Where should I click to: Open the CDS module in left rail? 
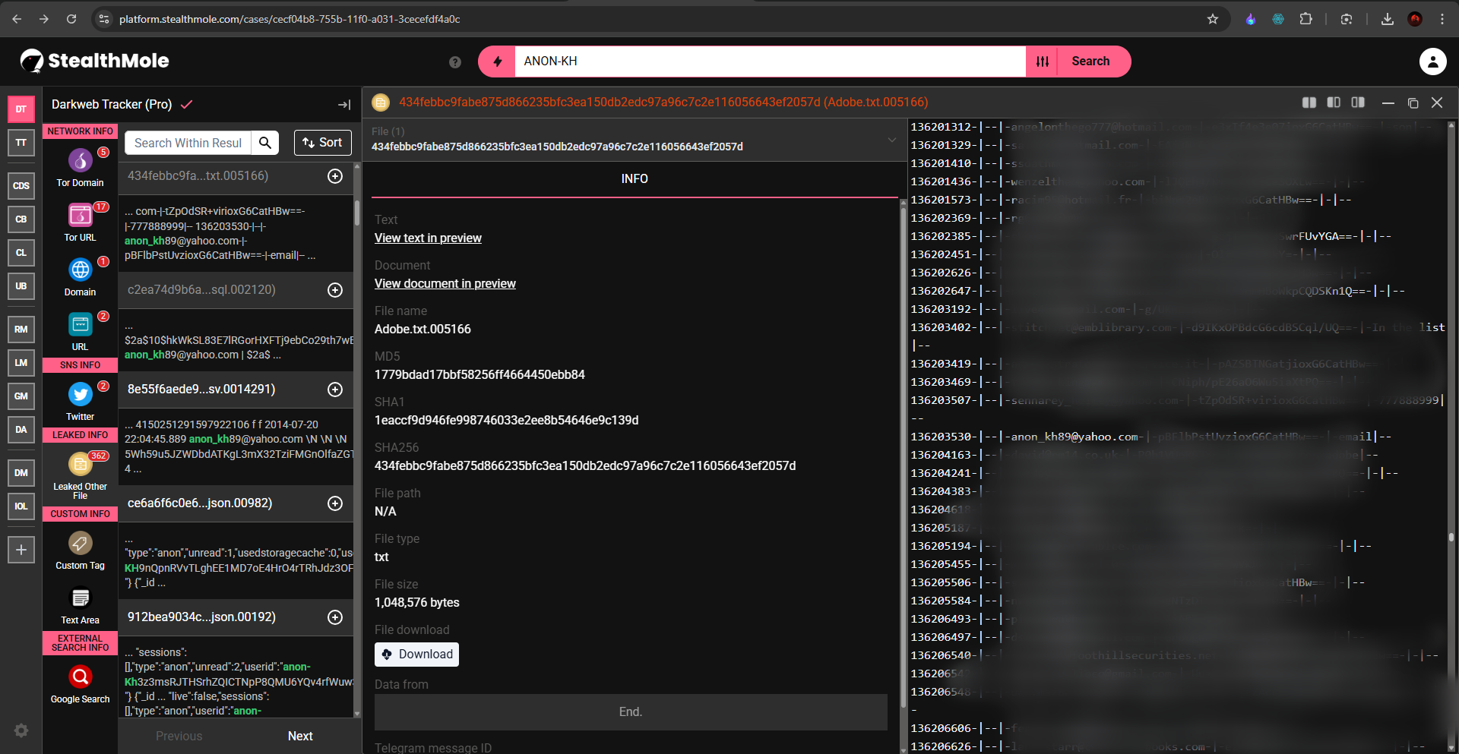pyautogui.click(x=21, y=186)
